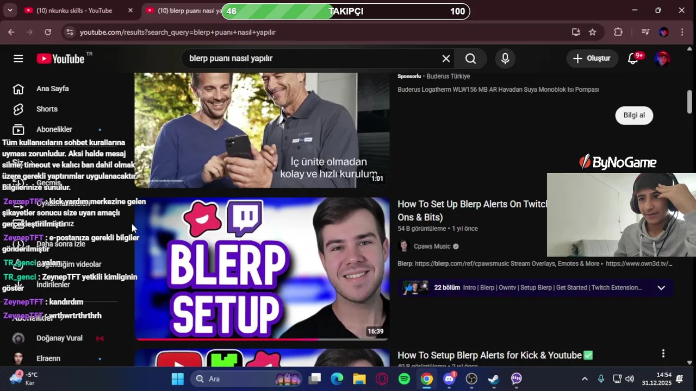Image resolution: width=696 pixels, height=391 pixels.
Task: Run search with the magnifier button
Action: pos(471,59)
